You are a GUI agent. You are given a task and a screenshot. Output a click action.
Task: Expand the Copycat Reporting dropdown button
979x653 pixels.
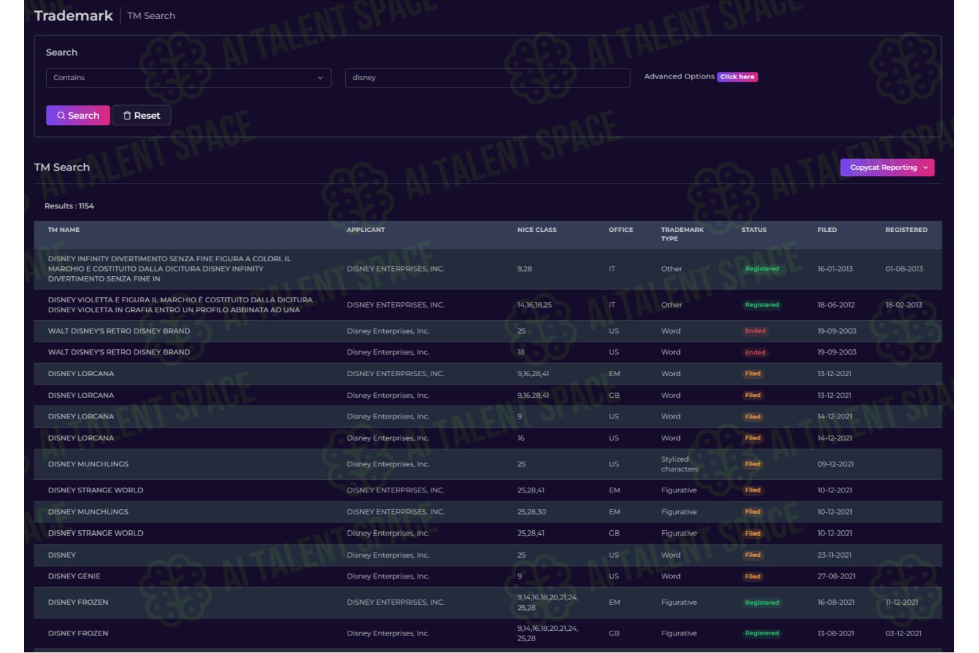coord(887,168)
